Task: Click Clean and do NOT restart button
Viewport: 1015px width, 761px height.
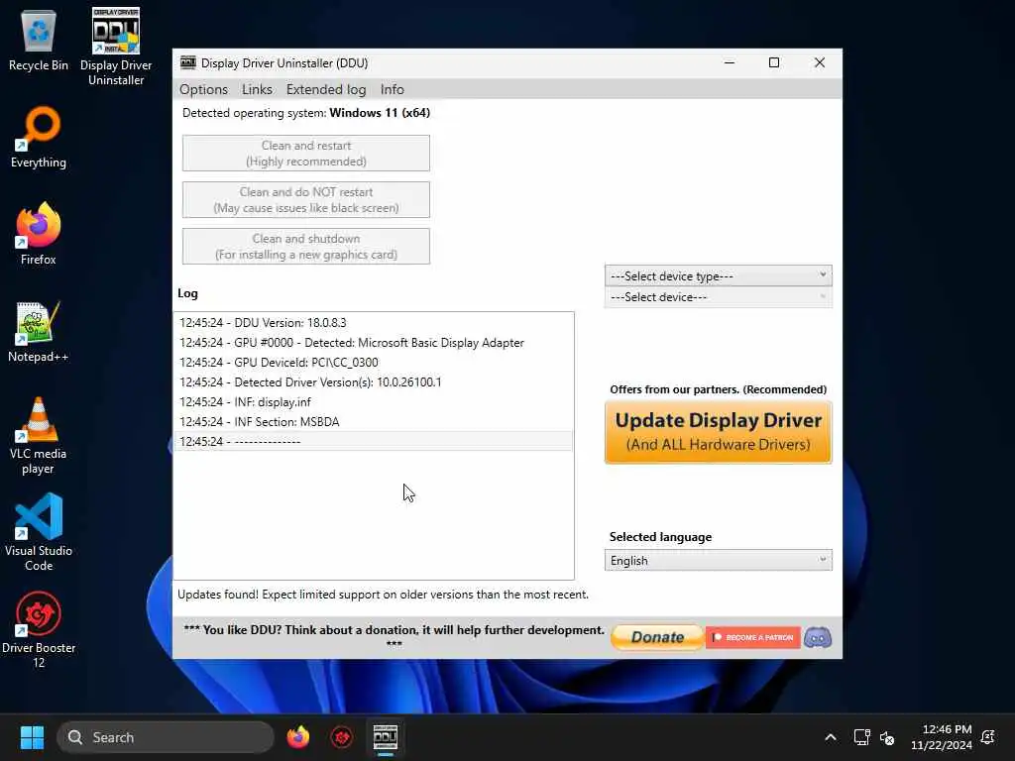Action: click(306, 200)
